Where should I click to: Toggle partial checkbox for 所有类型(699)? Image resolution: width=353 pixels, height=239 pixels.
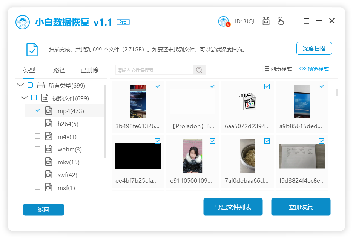click(30, 85)
